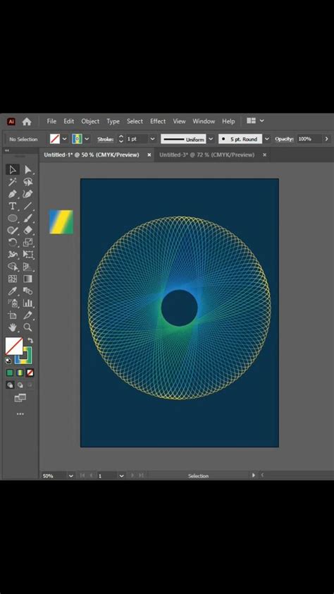The image size is (334, 594).
Task: Click the Illustrator Home icon
Action: [x=27, y=121]
